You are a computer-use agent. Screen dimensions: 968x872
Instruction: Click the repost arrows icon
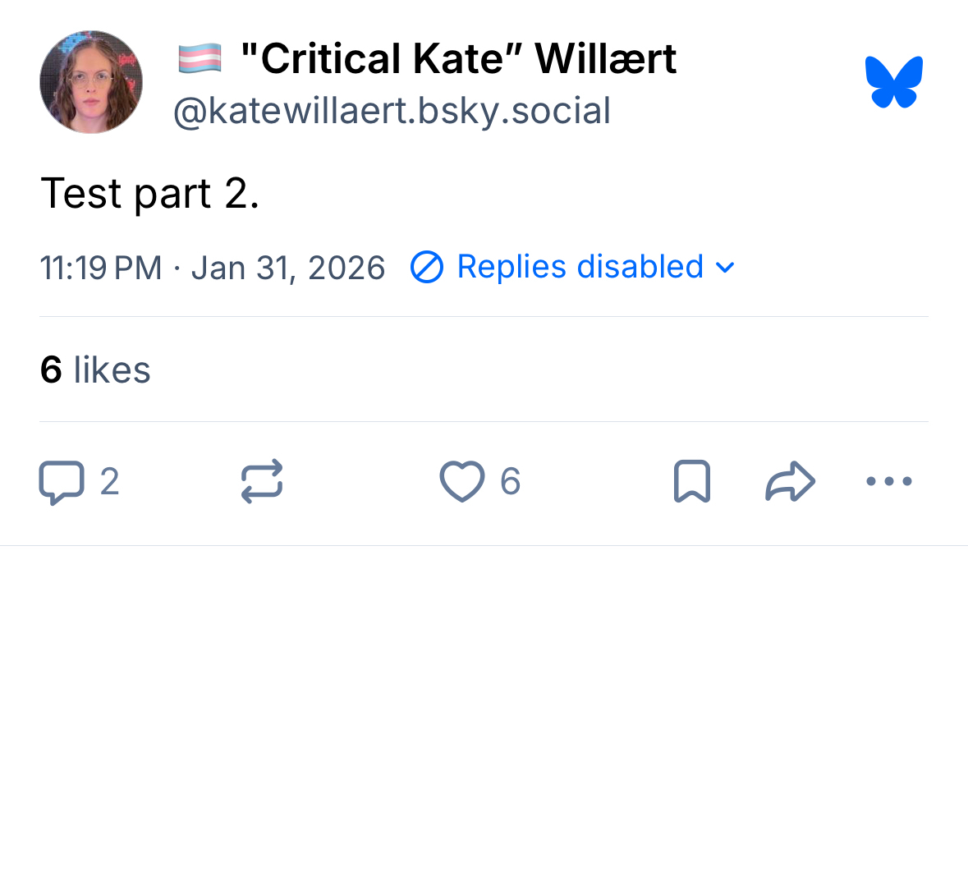(x=262, y=481)
